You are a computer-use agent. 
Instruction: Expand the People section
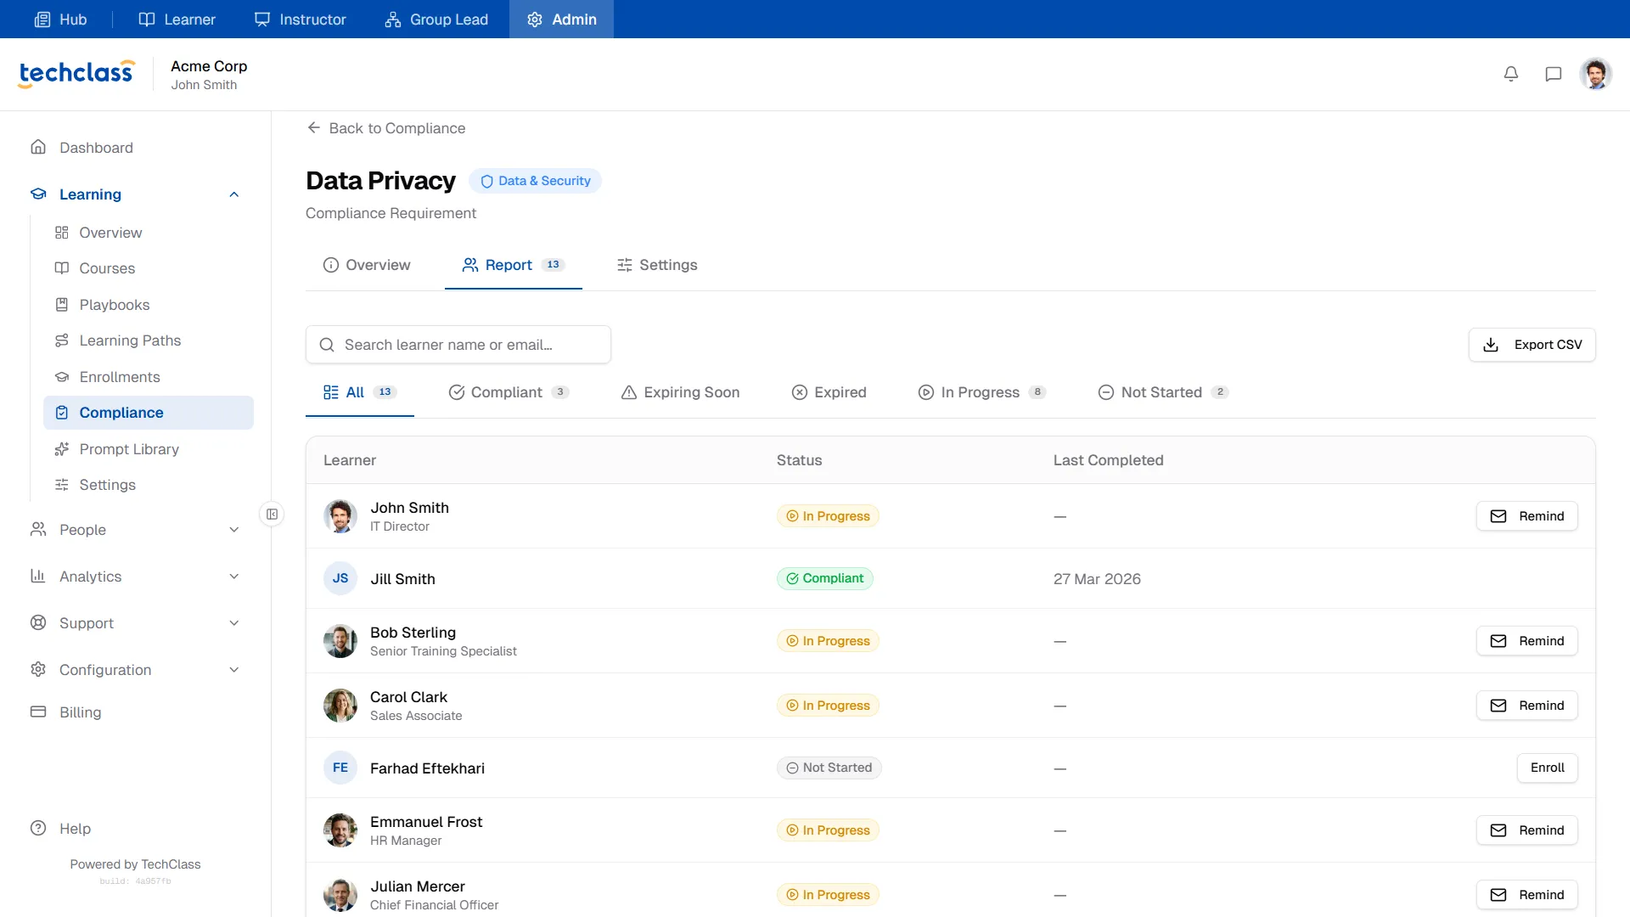tap(136, 530)
